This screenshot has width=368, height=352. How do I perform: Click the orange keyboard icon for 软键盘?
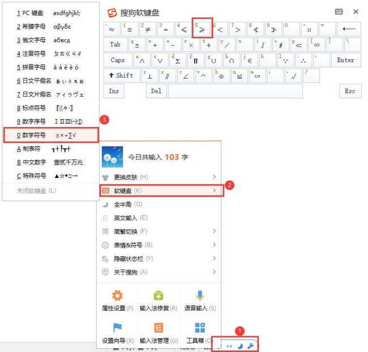(x=105, y=190)
